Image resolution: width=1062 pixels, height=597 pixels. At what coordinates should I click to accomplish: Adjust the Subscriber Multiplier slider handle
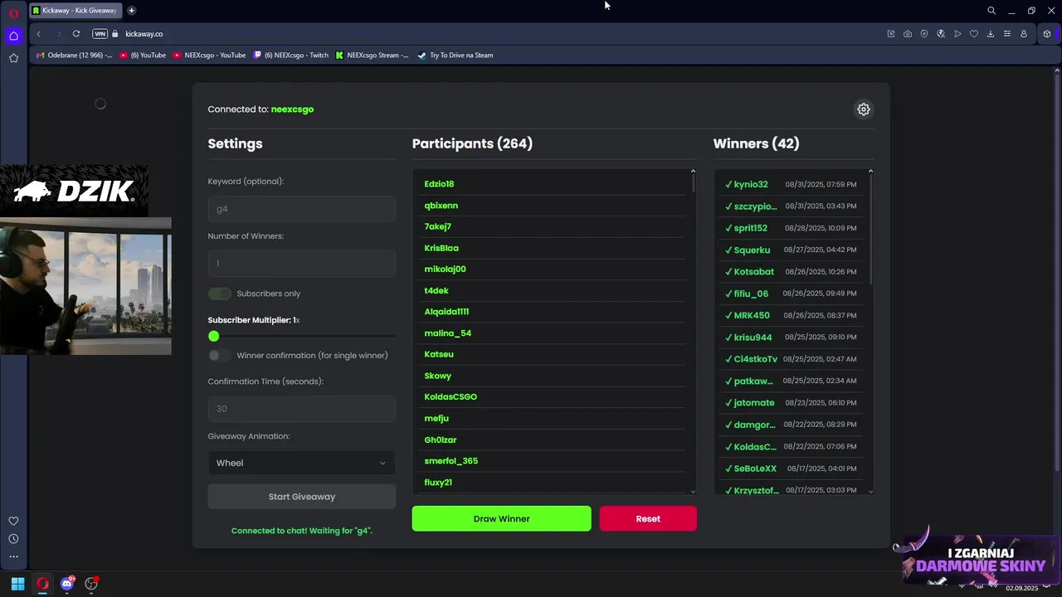coord(214,336)
